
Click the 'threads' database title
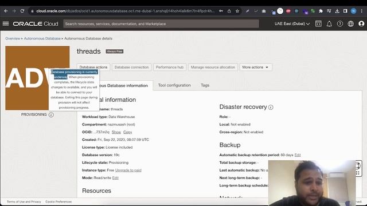click(x=89, y=51)
